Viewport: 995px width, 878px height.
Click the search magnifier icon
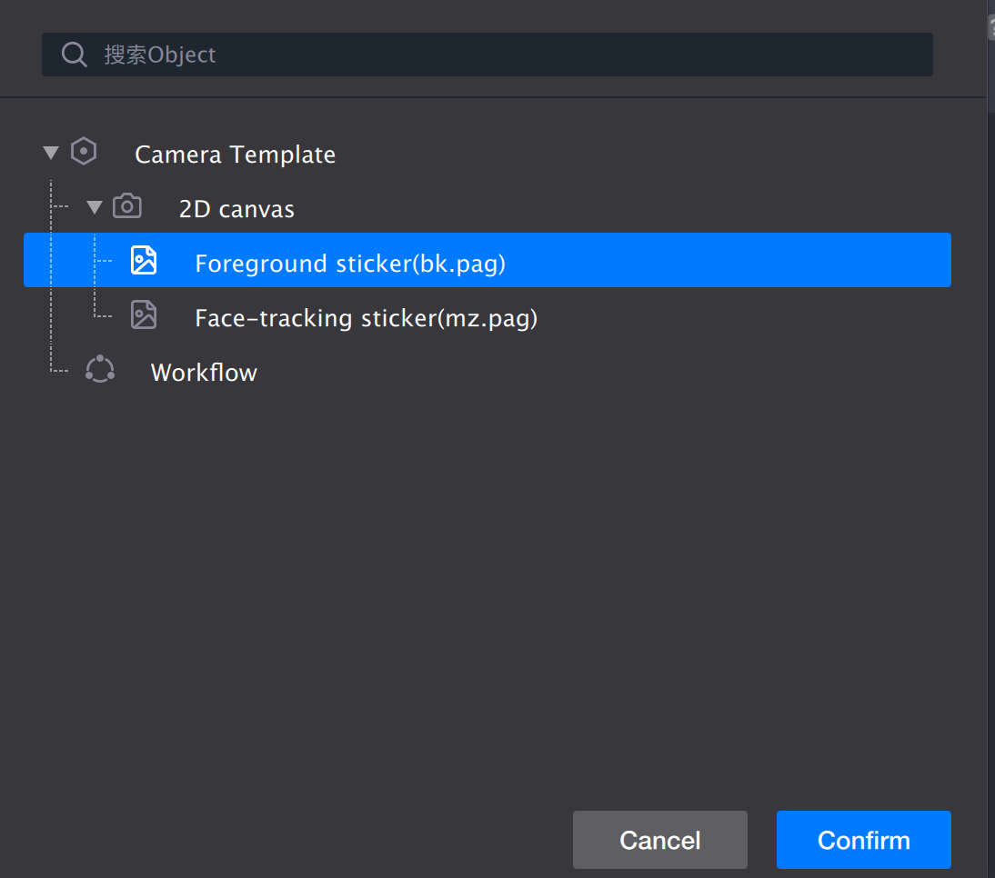coord(74,55)
